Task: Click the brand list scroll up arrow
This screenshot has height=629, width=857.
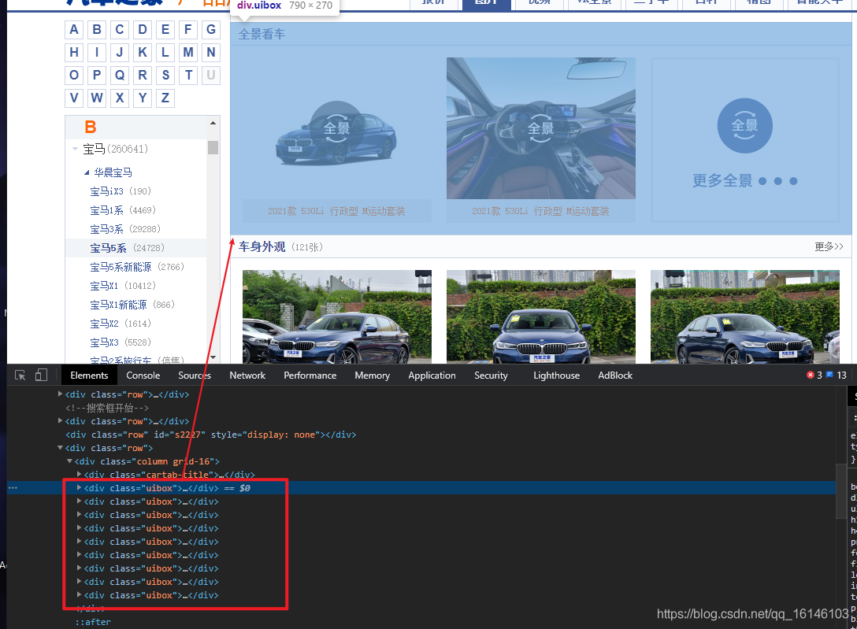Action: pos(213,123)
